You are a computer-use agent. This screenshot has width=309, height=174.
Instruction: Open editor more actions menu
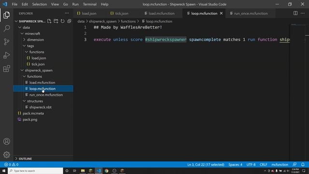tap(303, 13)
